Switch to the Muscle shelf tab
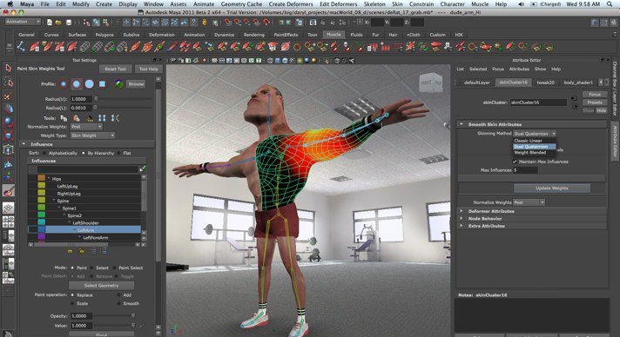The width and height of the screenshot is (620, 337). point(334,35)
